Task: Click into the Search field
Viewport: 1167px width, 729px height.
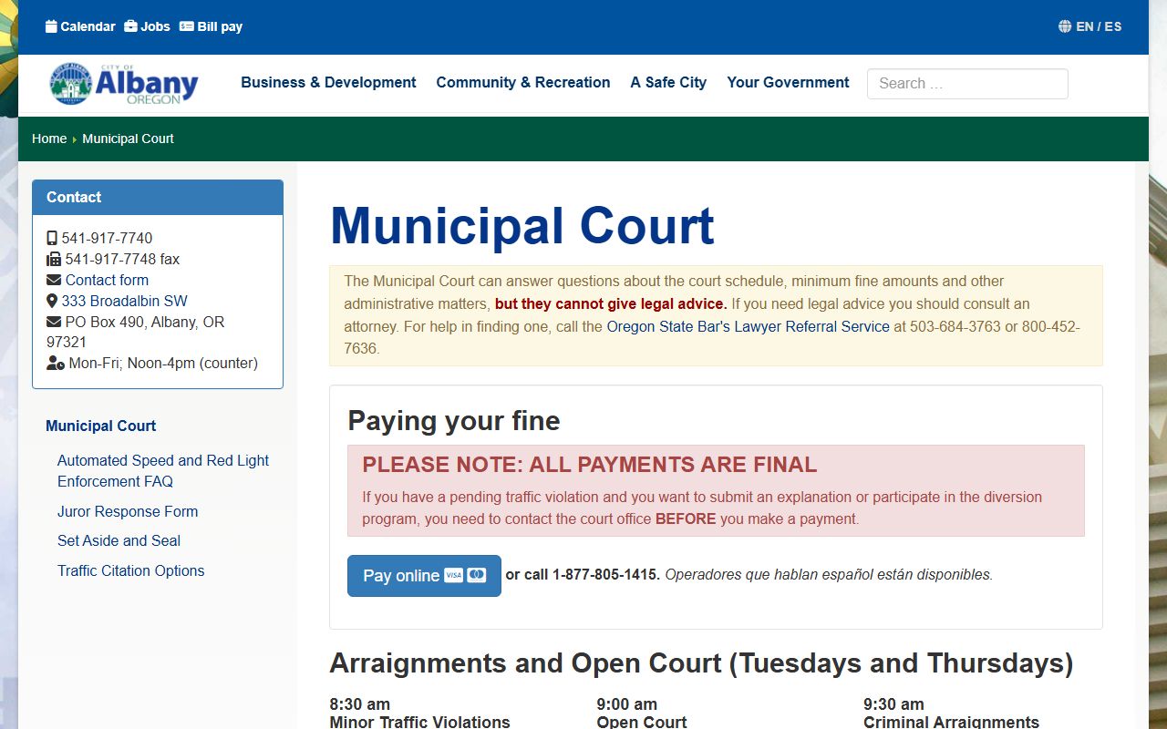Action: (966, 84)
